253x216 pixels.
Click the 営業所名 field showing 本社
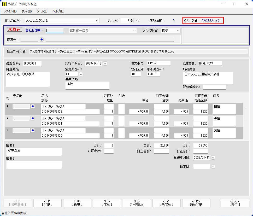[87, 85]
